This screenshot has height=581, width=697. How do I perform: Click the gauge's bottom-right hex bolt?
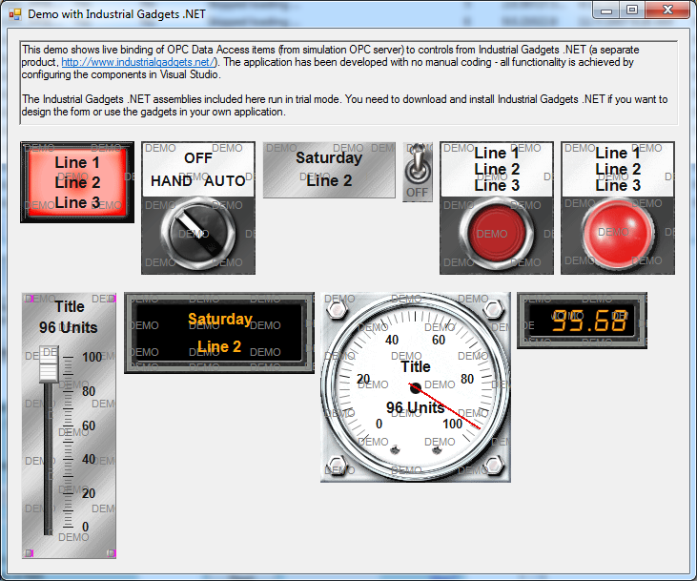(493, 466)
